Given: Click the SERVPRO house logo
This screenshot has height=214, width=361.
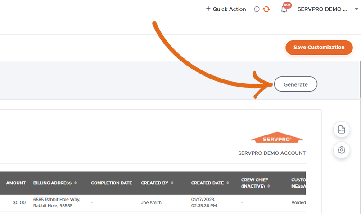Looking at the screenshot, I should [x=277, y=139].
